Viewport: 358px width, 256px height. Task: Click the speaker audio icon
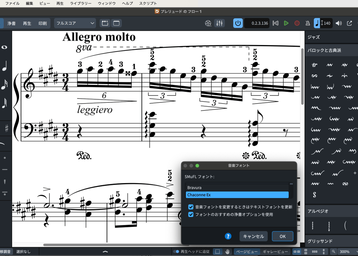[x=339, y=23]
